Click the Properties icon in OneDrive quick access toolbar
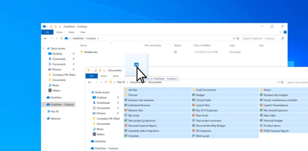This screenshot has height=151, width=308. point(51,27)
